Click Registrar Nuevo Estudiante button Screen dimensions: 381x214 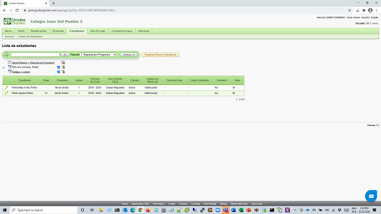point(160,55)
